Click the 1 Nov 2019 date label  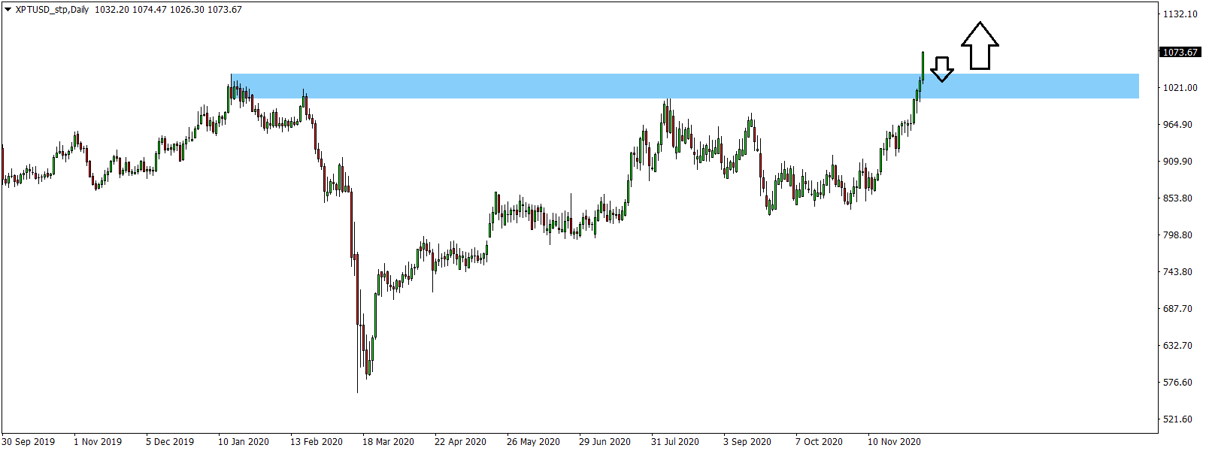[x=98, y=442]
